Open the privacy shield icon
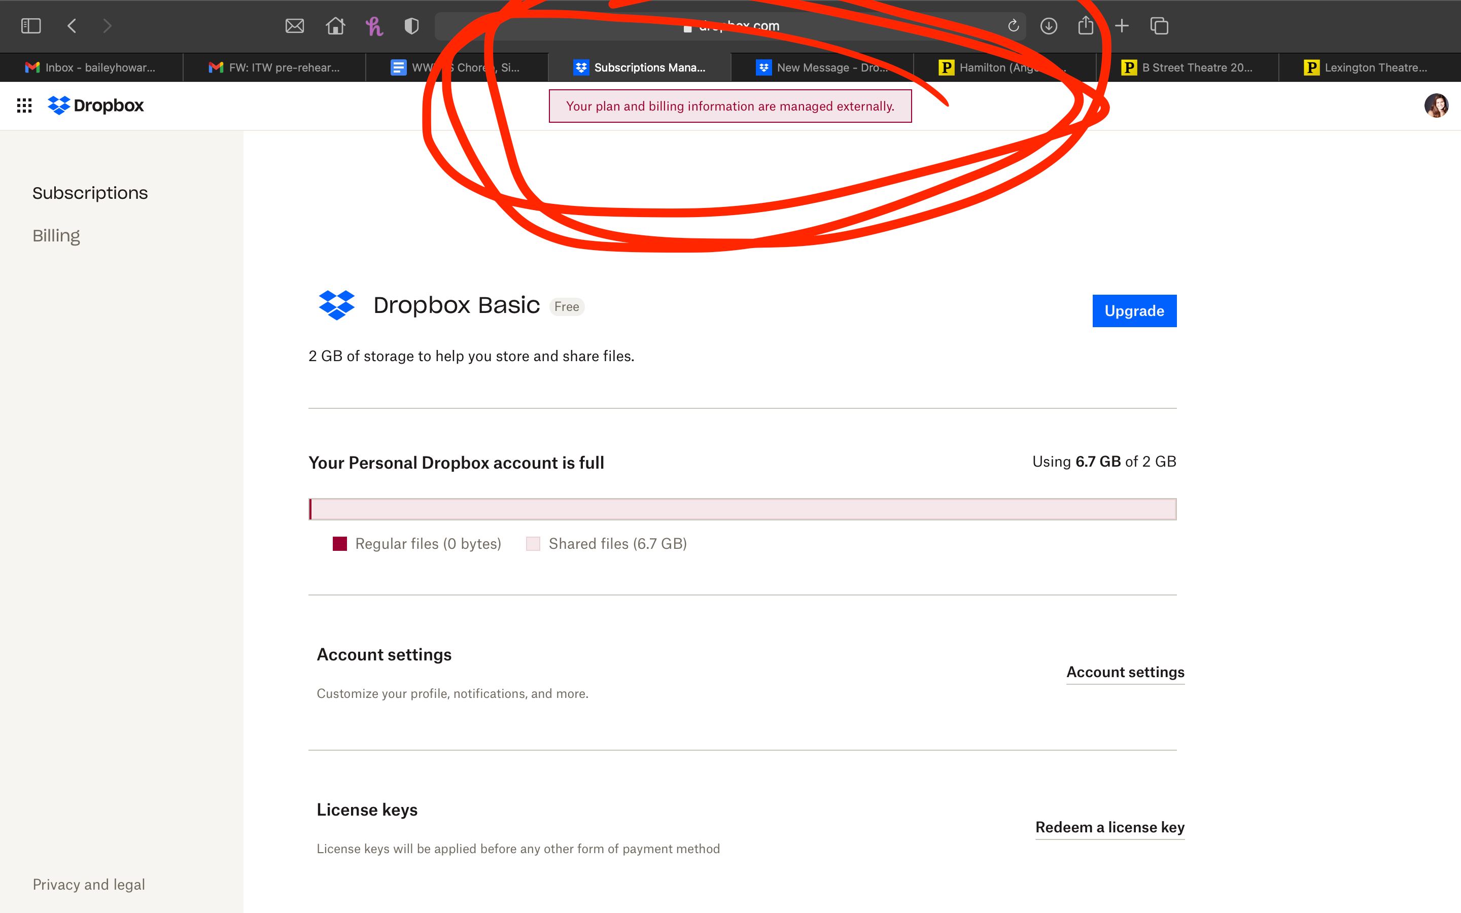This screenshot has width=1461, height=913. (x=412, y=26)
